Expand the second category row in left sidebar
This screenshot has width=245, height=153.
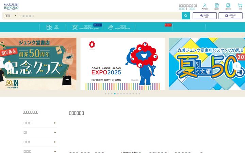click(x=40, y=132)
